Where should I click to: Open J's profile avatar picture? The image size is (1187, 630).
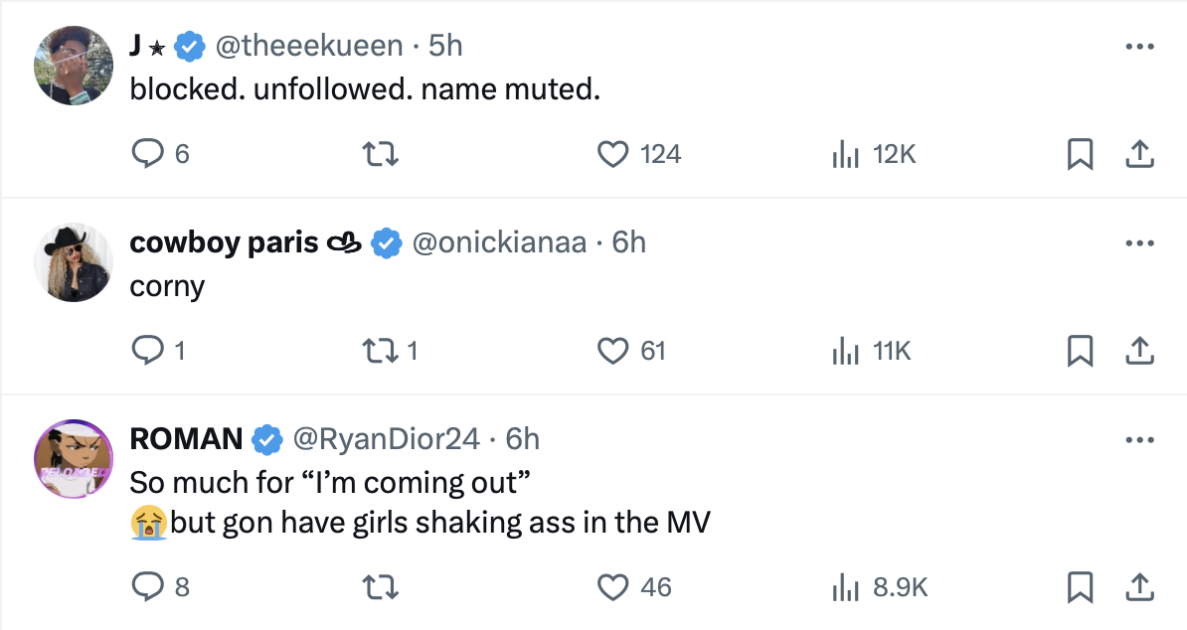[74, 65]
